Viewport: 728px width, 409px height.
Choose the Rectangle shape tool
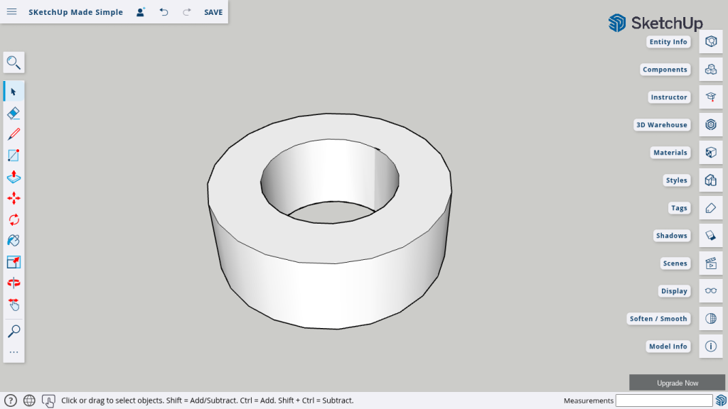click(14, 156)
